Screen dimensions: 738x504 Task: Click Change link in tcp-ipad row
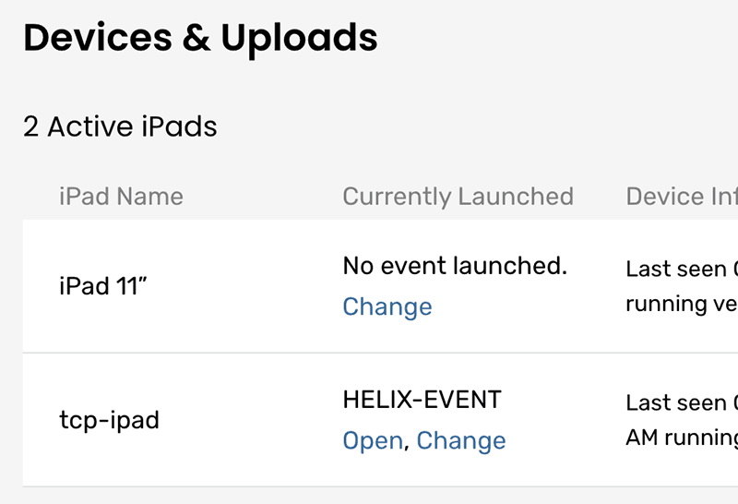(461, 440)
